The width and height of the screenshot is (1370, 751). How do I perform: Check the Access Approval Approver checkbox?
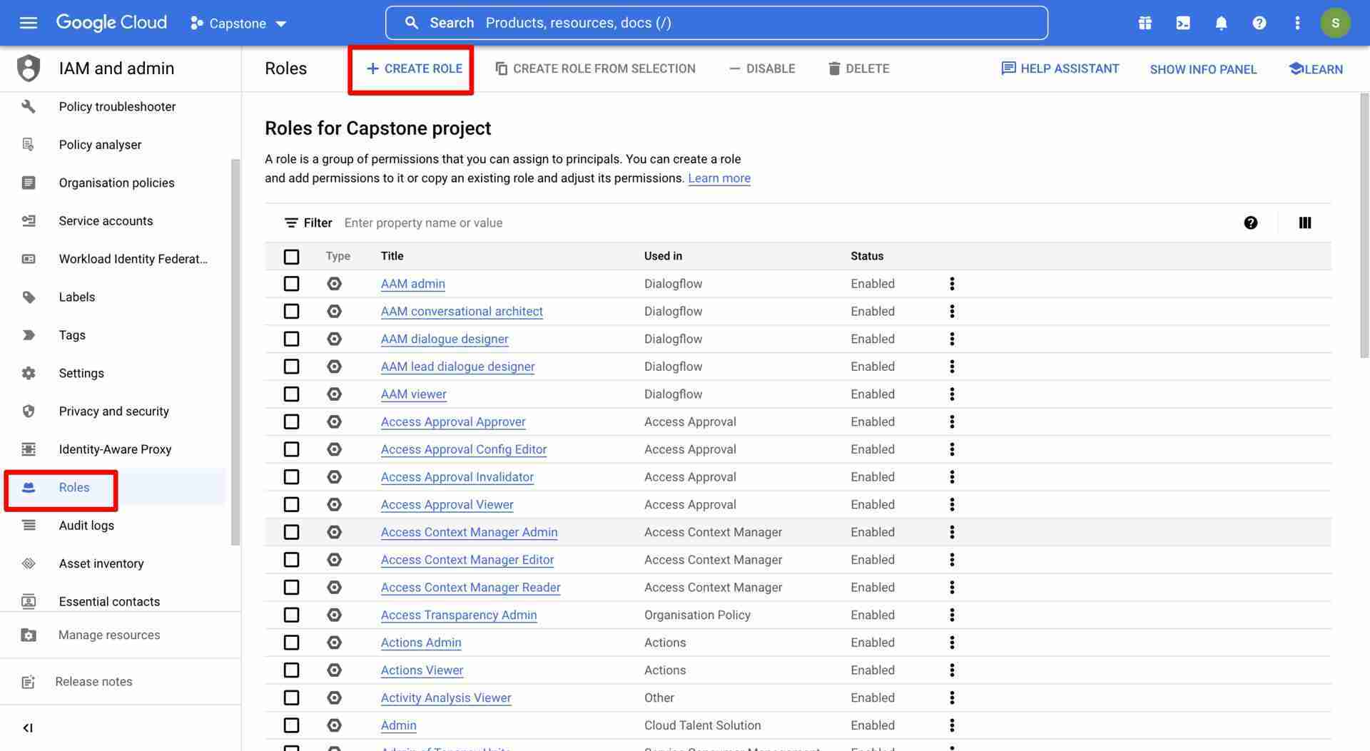coord(291,422)
